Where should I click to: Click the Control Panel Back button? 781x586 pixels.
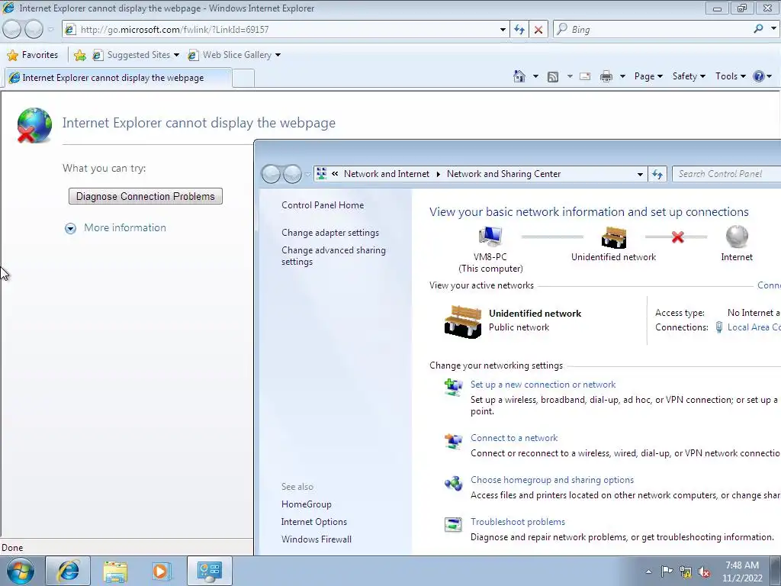pyautogui.click(x=271, y=174)
